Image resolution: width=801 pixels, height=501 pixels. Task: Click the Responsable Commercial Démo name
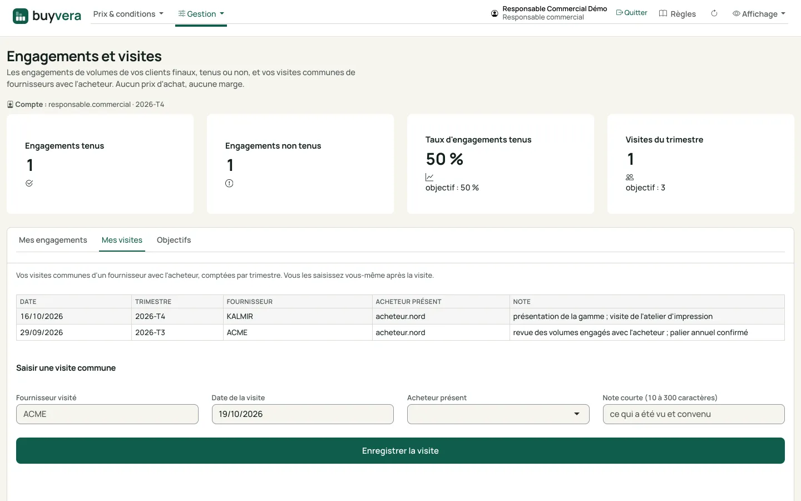point(555,9)
